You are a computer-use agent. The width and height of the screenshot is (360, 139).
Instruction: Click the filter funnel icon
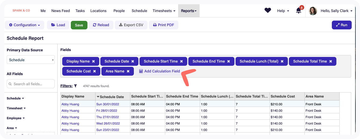pyautogui.click(x=75, y=86)
